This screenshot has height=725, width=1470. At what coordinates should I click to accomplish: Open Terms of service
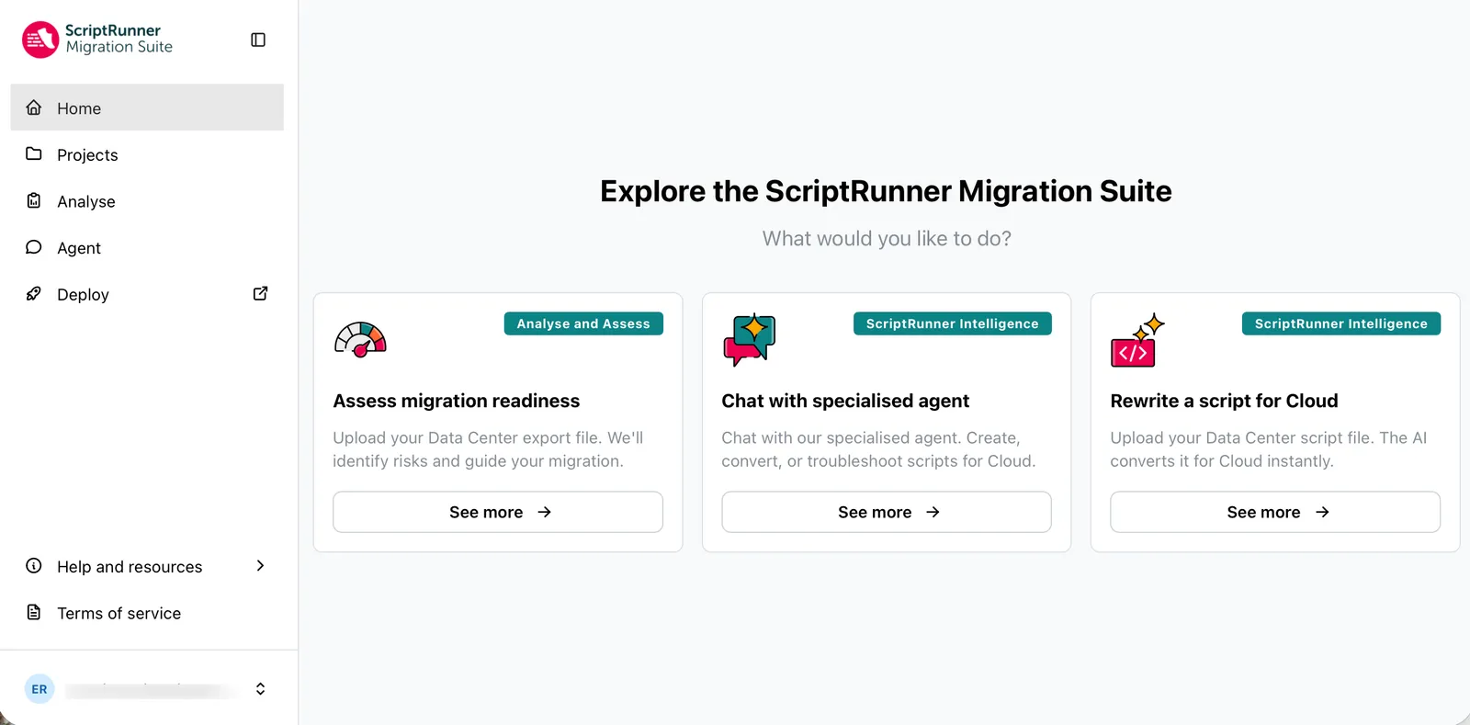pyautogui.click(x=147, y=613)
